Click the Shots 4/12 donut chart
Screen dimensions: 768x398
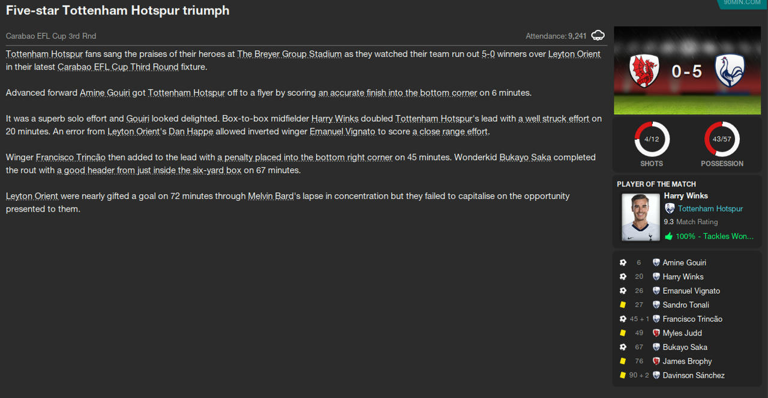pos(652,140)
